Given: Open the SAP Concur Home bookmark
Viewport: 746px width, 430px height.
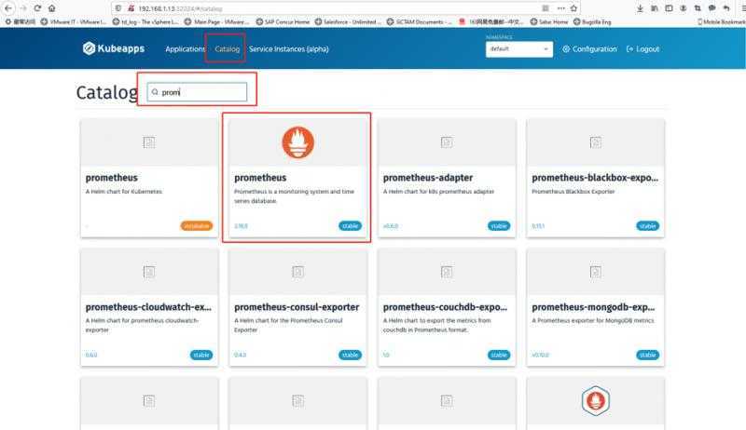Looking at the screenshot, I should 283,21.
